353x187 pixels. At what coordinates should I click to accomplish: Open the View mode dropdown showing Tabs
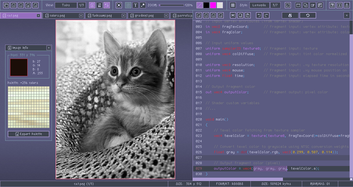click(66, 5)
